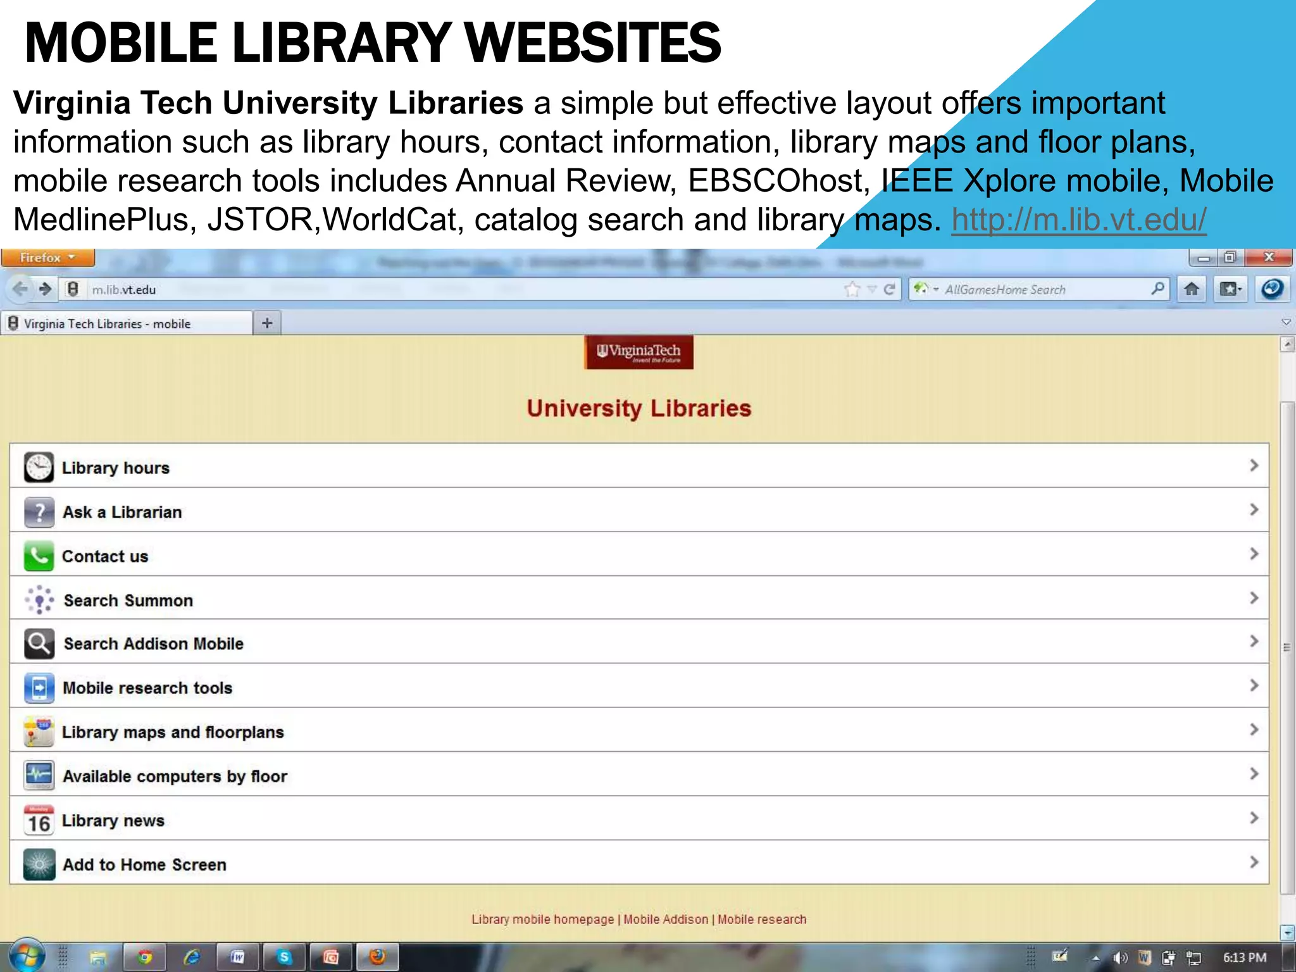The height and width of the screenshot is (972, 1296).
Task: Click the Firefox forward arrow
Action: point(45,289)
